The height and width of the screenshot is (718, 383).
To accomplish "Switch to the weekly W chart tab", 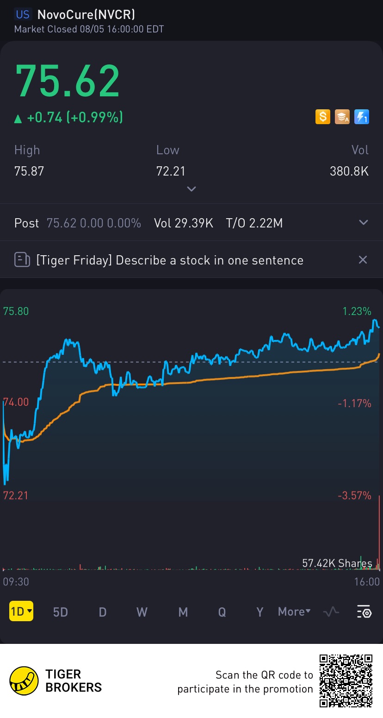I will (142, 612).
